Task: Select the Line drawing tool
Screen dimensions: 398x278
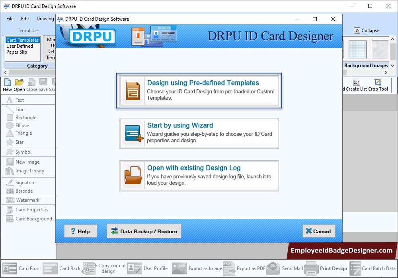Action: [x=16, y=109]
